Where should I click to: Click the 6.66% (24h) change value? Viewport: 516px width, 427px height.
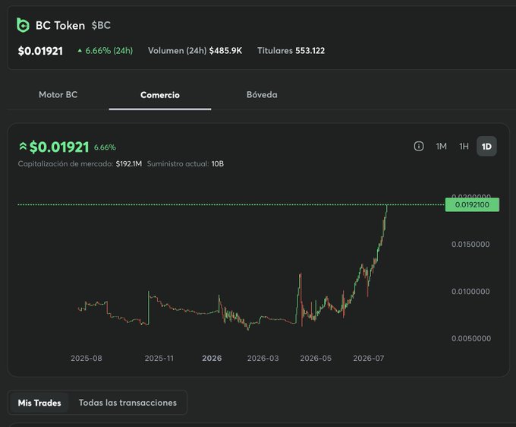click(x=109, y=51)
